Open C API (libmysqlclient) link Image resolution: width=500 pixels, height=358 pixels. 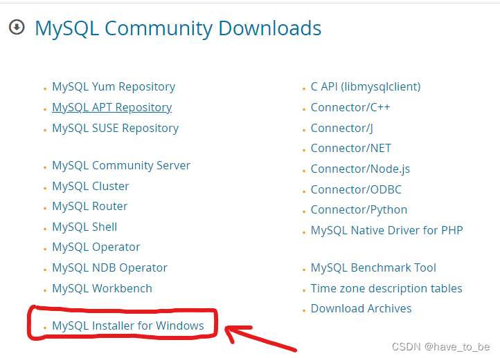tap(366, 87)
